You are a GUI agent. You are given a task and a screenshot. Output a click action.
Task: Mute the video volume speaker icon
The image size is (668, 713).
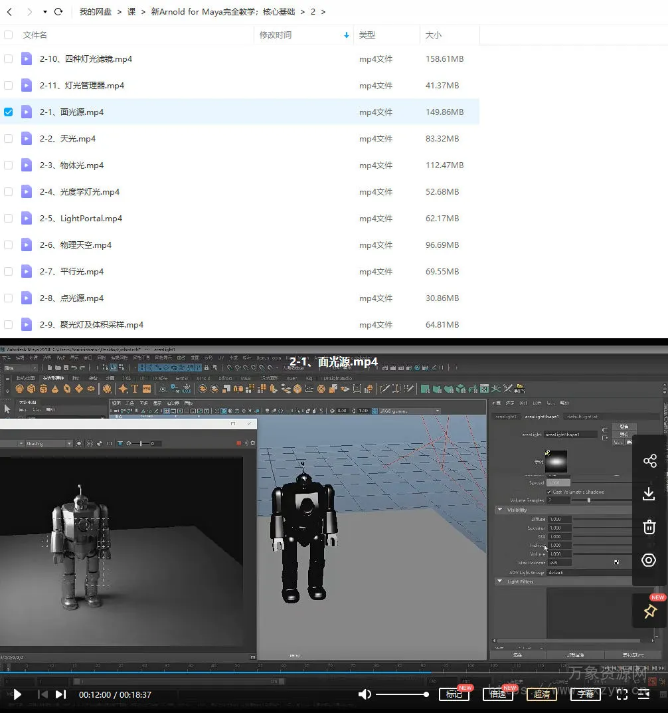(x=365, y=694)
